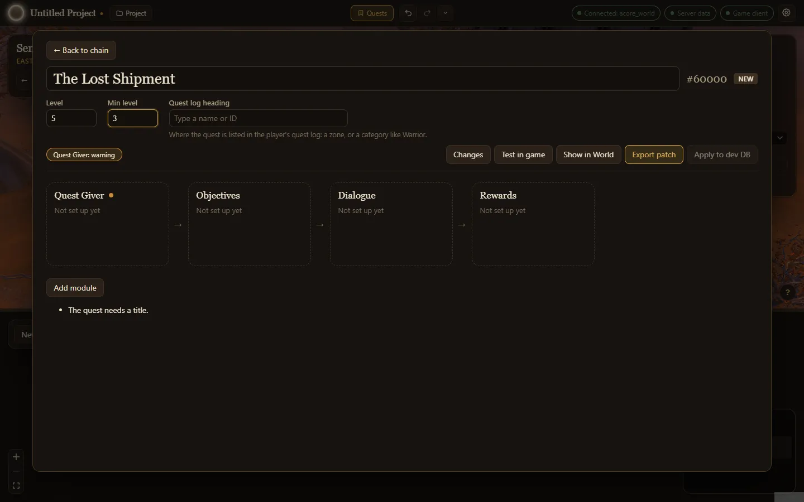
Task: Click the Quest log heading field
Action: click(x=259, y=118)
